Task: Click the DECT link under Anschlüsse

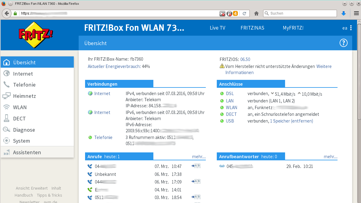Action: [x=231, y=114]
